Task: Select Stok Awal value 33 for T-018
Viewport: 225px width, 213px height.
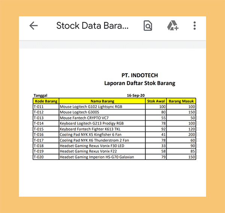Action: [x=156, y=146]
